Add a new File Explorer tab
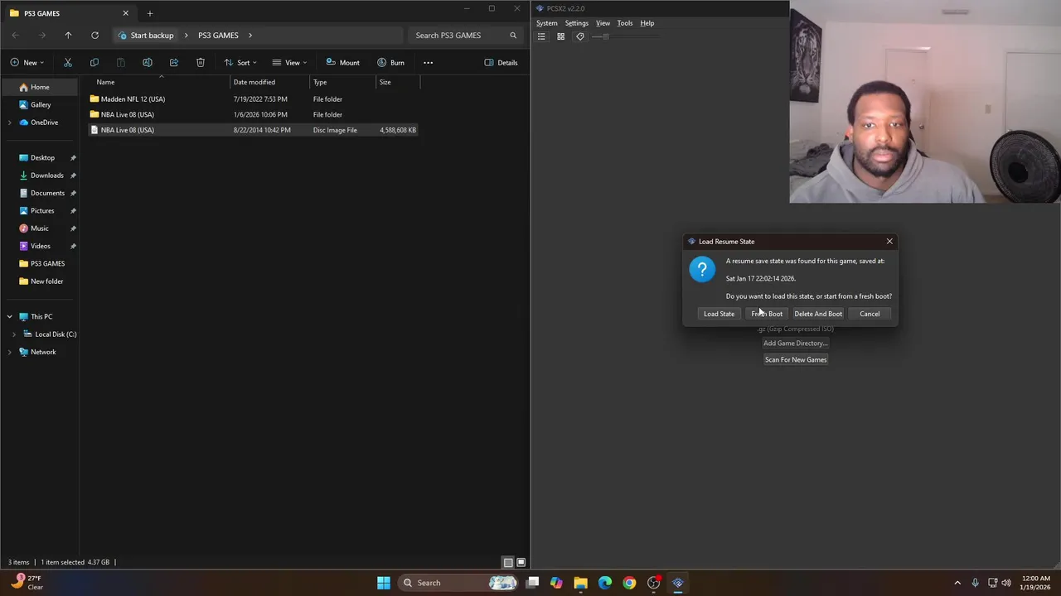 click(x=150, y=13)
